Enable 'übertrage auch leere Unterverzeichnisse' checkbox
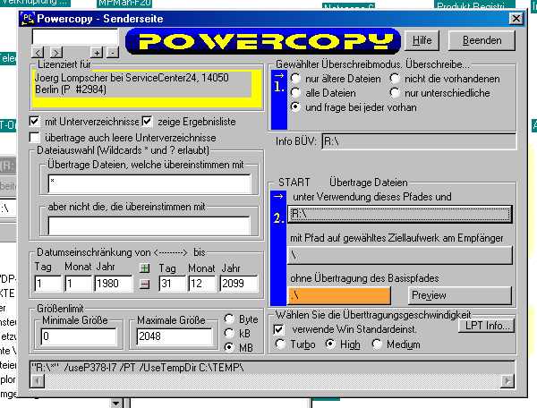 click(x=35, y=138)
